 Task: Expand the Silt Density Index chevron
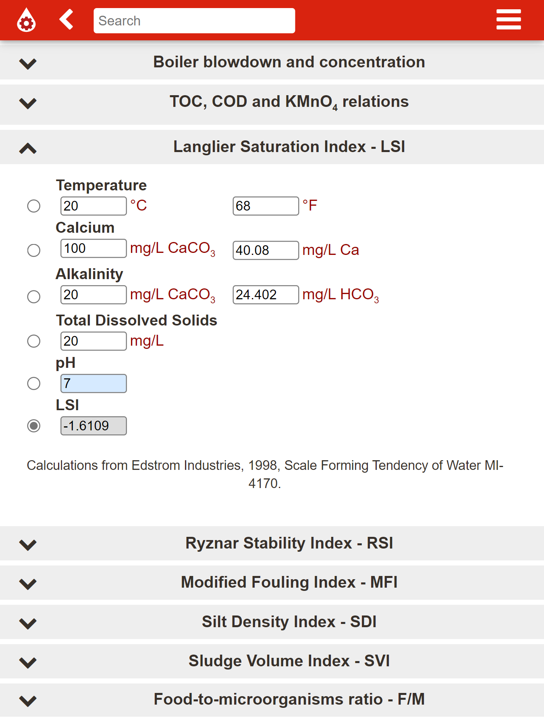[28, 624]
